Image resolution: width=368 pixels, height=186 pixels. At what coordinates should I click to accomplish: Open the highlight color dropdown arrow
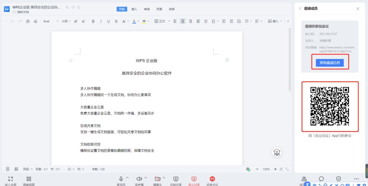(x=148, y=21)
